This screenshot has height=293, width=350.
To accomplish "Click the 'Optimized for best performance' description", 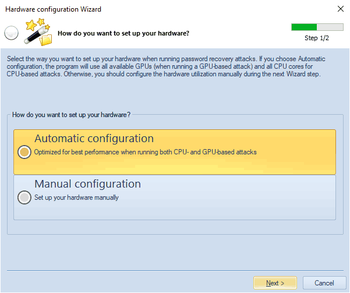I will [145, 152].
